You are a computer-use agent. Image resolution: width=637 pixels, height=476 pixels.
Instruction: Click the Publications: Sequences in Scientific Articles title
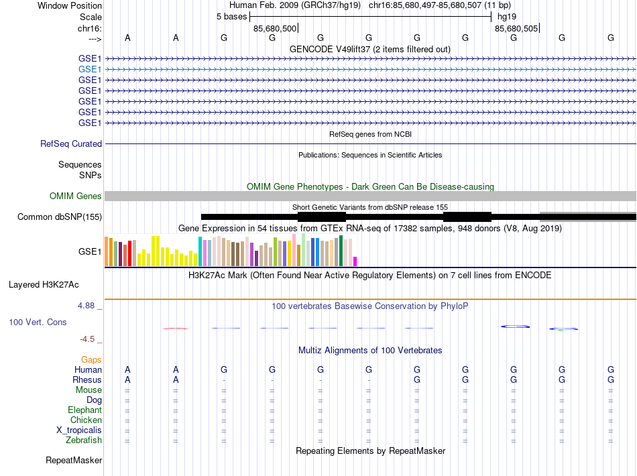[x=370, y=155]
